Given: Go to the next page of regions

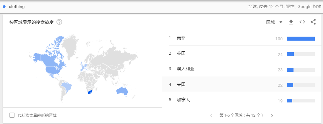Looking at the screenshot, I should tap(272, 116).
